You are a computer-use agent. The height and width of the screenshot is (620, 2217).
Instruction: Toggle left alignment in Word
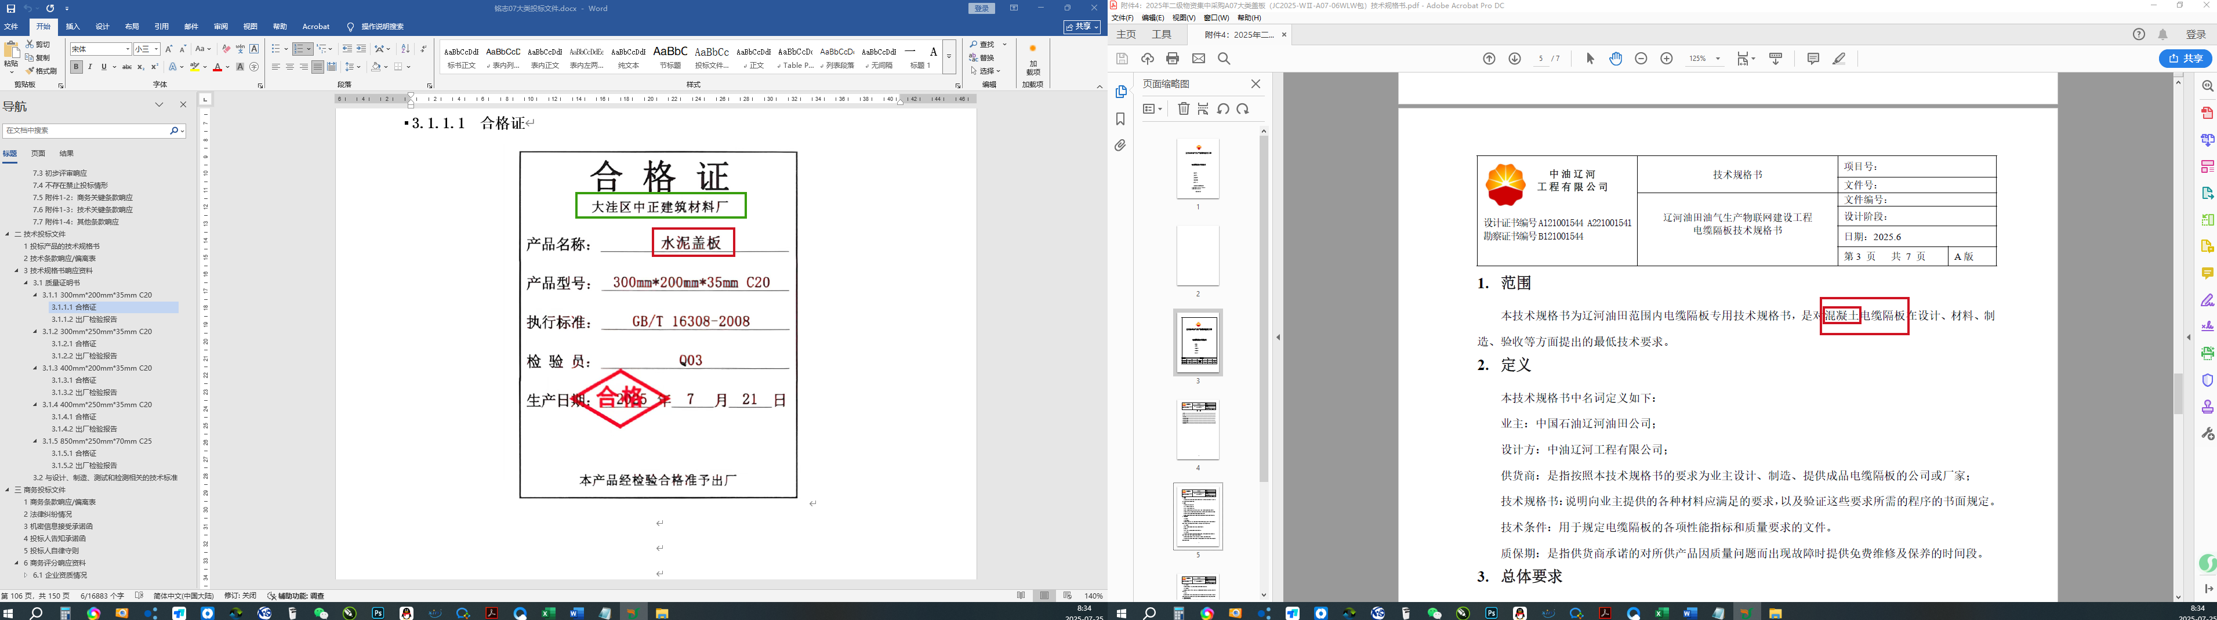tap(276, 67)
